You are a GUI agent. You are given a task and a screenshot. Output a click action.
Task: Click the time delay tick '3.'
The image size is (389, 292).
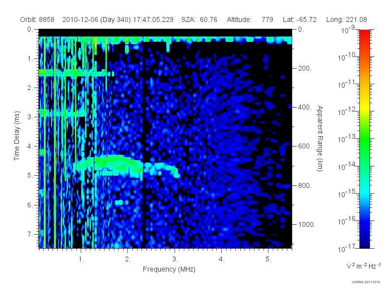(30, 117)
